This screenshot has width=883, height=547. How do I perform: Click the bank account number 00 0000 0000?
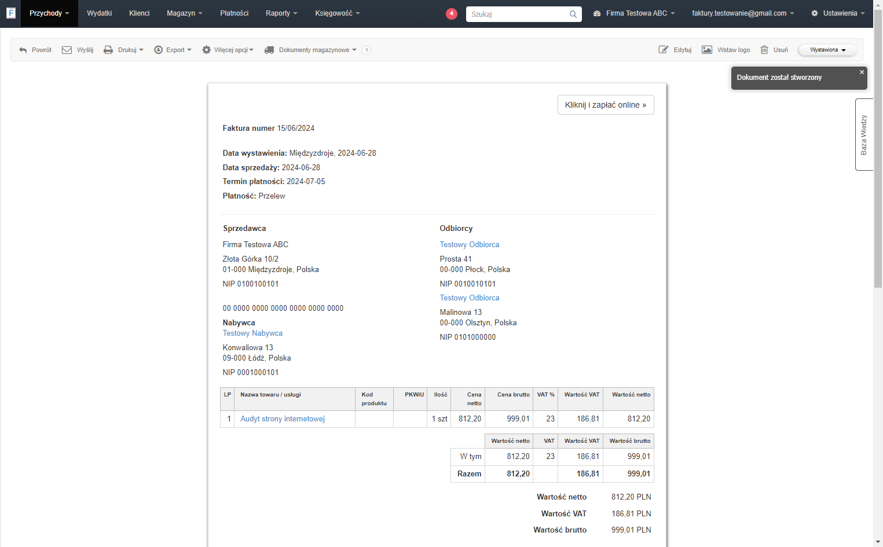point(283,309)
